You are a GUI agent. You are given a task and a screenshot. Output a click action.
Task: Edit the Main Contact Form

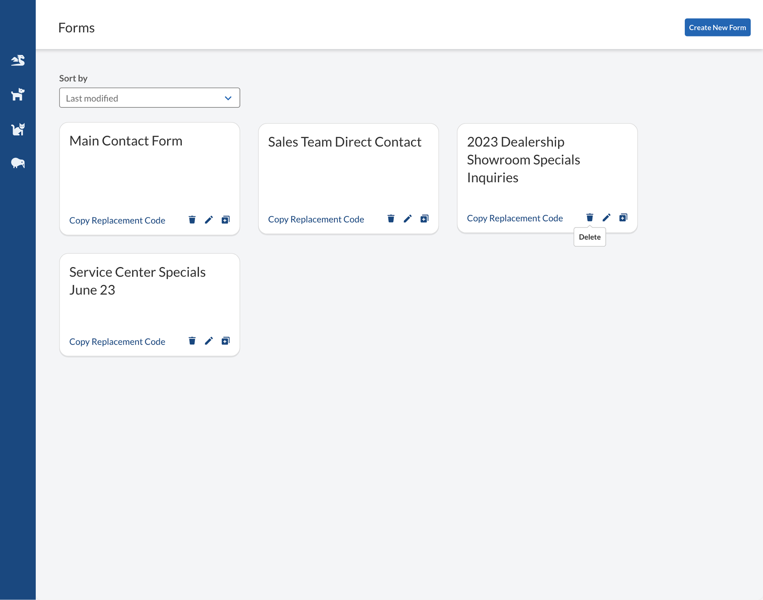click(x=209, y=220)
